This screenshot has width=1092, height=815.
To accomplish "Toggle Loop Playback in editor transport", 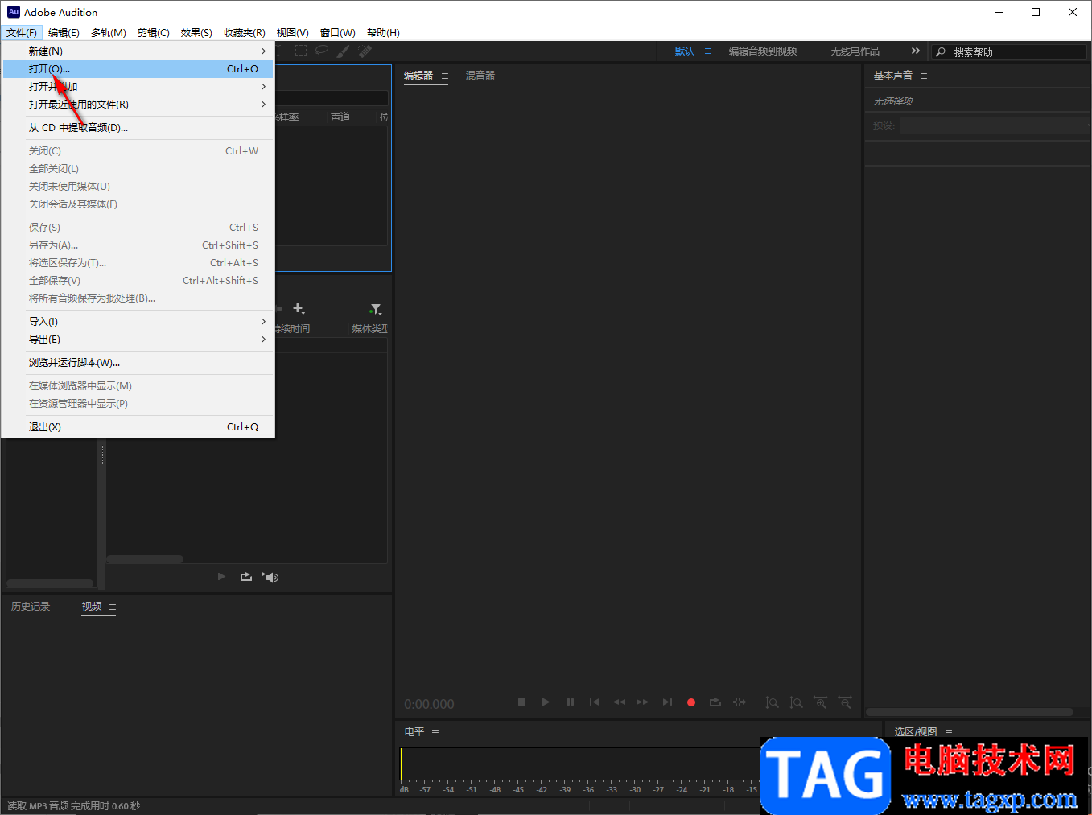I will coord(715,702).
